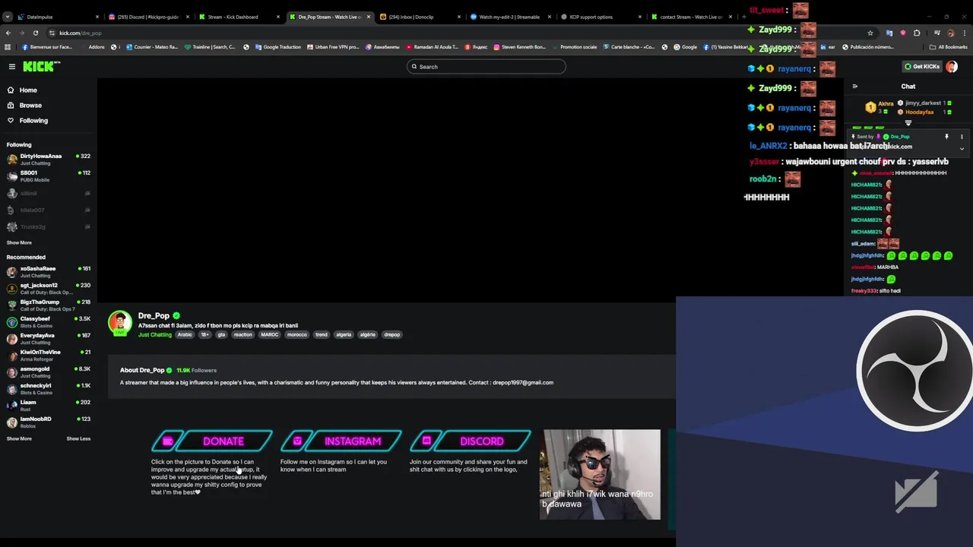
Task: Collapse the chat panel icon
Action: coord(854,87)
